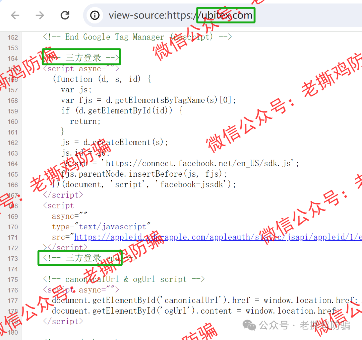The height and width of the screenshot is (340, 362).
Task: Select line number 152
Action: tap(13, 37)
